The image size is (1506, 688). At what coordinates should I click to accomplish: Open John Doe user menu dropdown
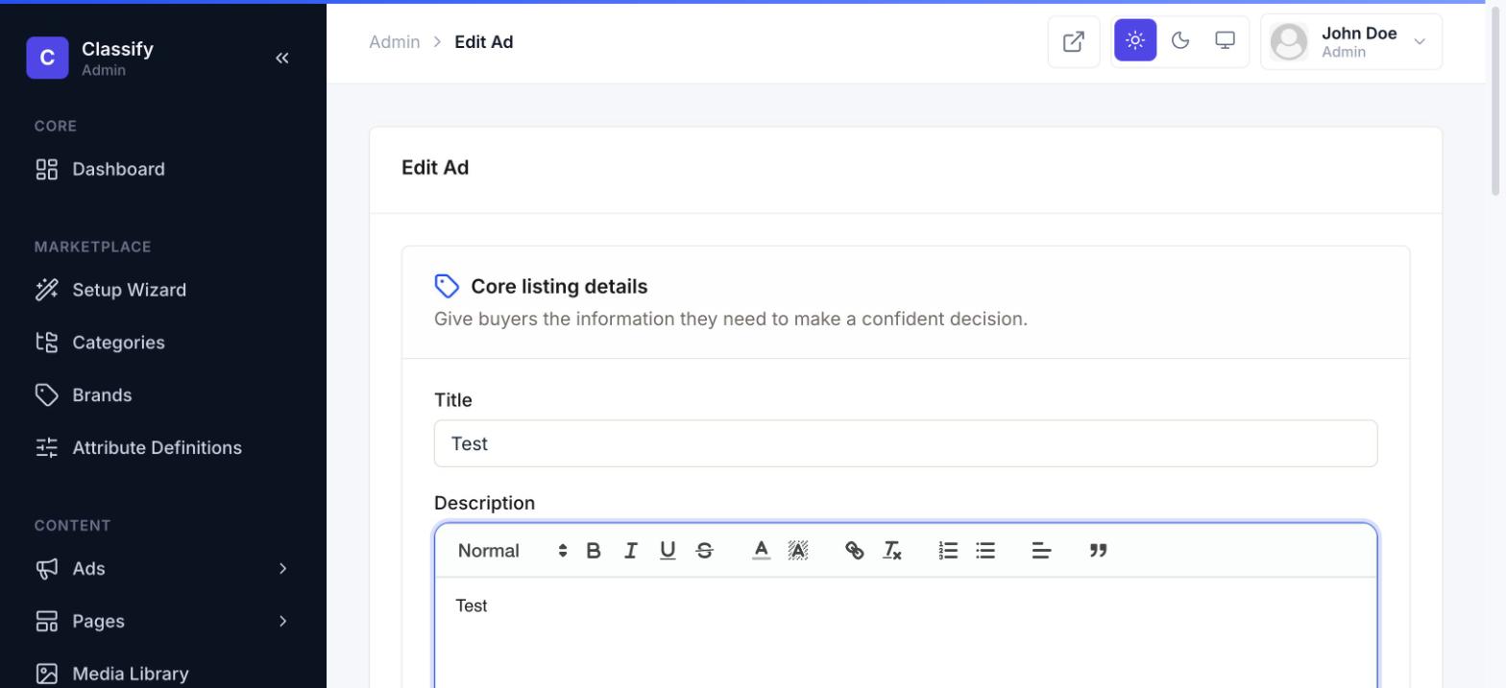point(1351,41)
